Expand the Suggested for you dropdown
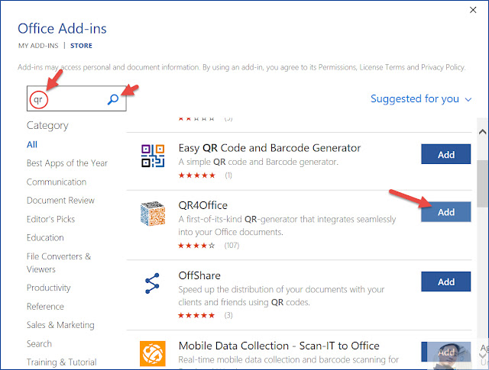This screenshot has width=489, height=370. click(421, 99)
